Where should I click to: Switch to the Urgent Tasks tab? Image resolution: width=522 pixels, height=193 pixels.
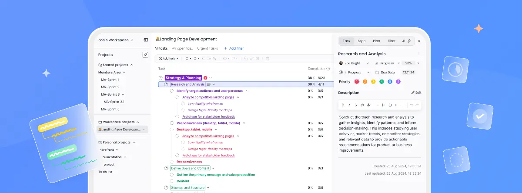207,48
